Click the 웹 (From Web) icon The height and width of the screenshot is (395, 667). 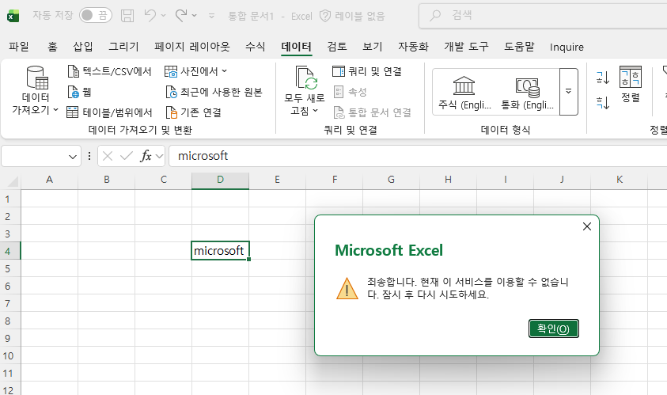(73, 92)
